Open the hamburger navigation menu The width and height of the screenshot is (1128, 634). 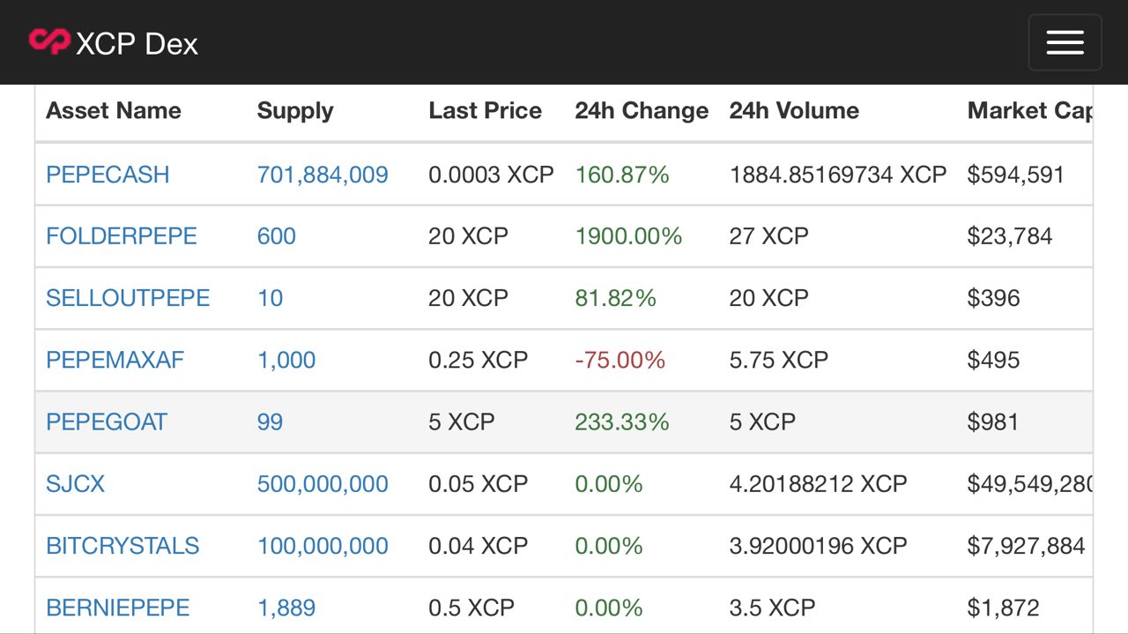point(1065,42)
